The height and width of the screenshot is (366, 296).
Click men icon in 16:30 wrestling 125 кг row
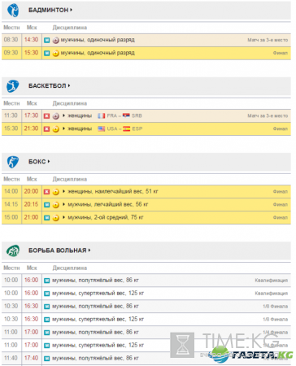tap(47, 320)
